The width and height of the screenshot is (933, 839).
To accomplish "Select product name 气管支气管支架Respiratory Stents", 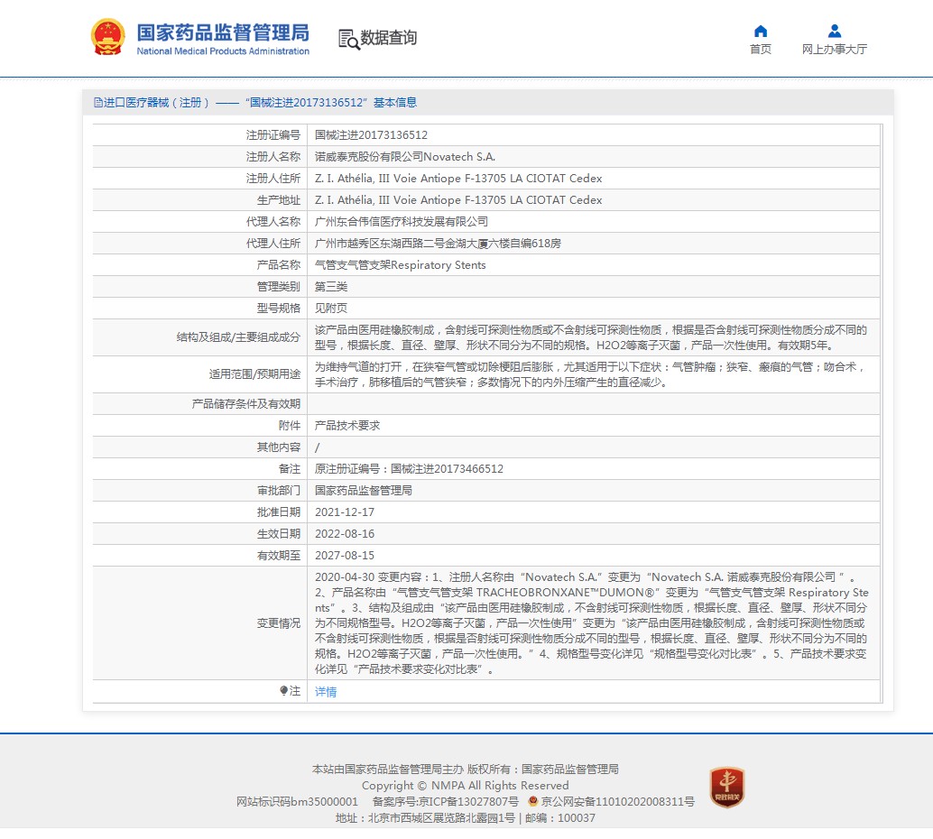I will click(400, 265).
